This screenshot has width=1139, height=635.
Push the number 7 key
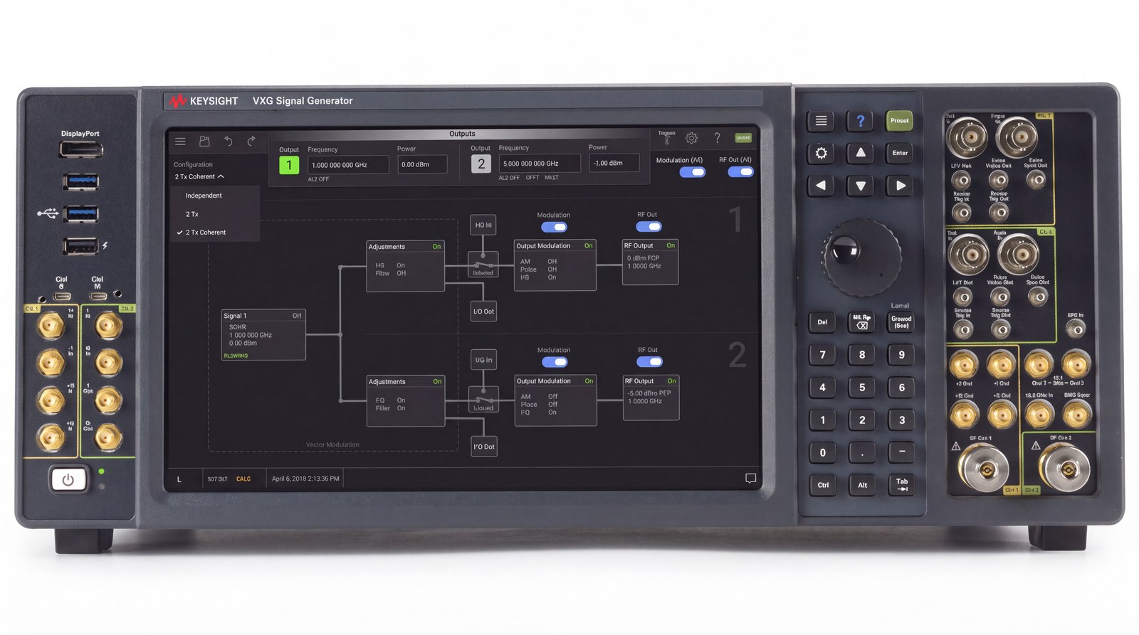click(823, 355)
